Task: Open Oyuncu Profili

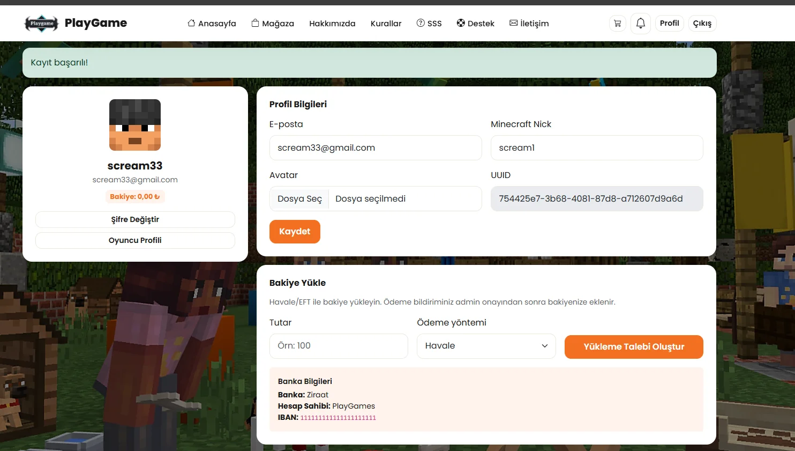Action: click(x=135, y=240)
